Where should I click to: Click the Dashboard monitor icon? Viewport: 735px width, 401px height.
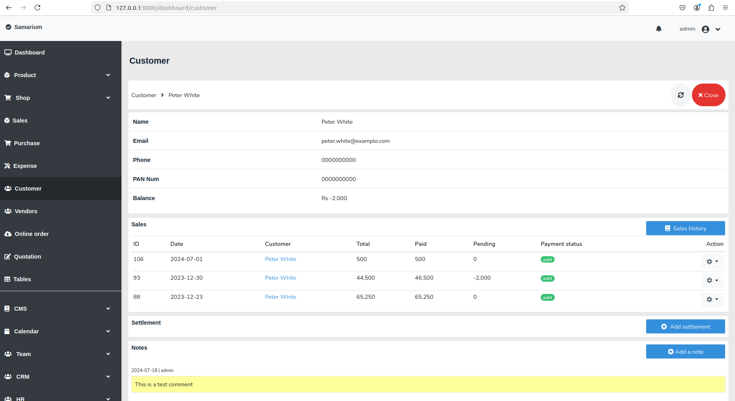coord(8,53)
